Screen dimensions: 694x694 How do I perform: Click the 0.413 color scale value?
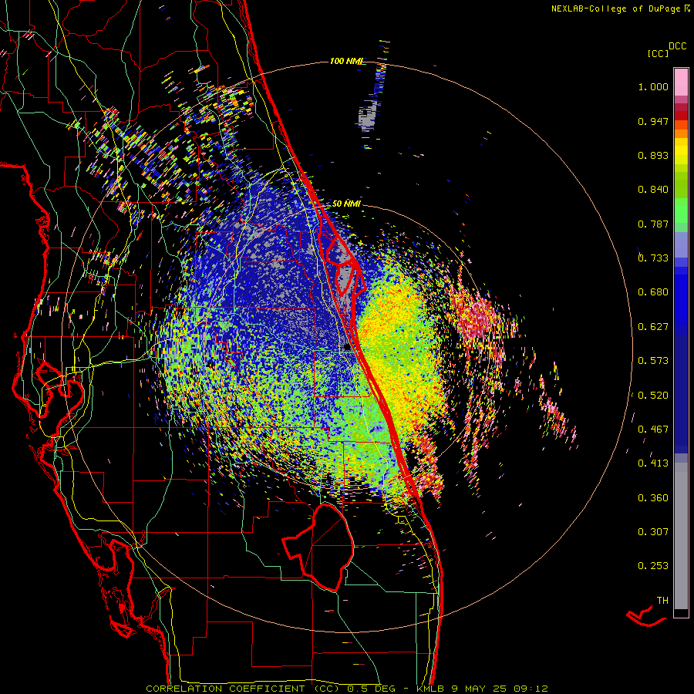pos(653,463)
